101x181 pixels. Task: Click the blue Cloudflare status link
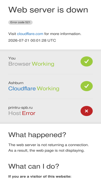point(22,88)
